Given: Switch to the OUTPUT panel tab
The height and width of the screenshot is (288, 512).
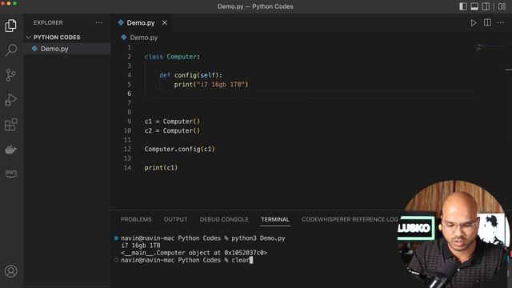Looking at the screenshot, I should (x=176, y=219).
